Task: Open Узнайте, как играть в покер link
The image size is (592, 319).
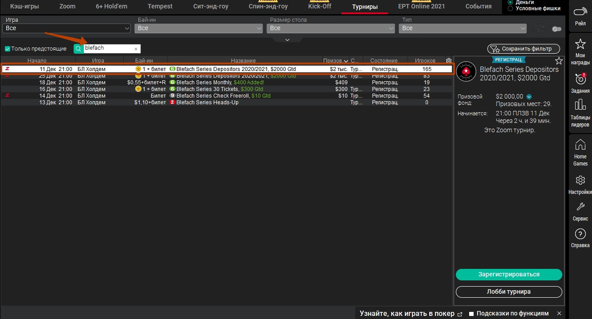Action: click(411, 313)
